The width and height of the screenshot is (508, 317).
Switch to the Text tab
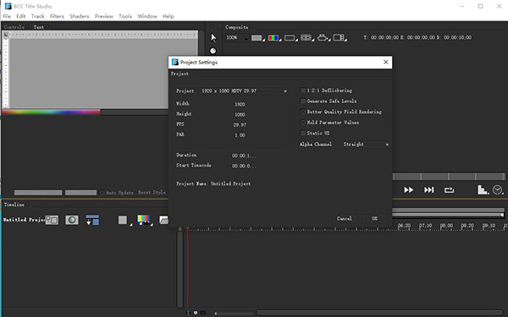(39, 27)
